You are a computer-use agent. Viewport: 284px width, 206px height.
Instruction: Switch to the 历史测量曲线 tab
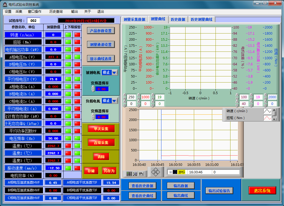coord(201,19)
